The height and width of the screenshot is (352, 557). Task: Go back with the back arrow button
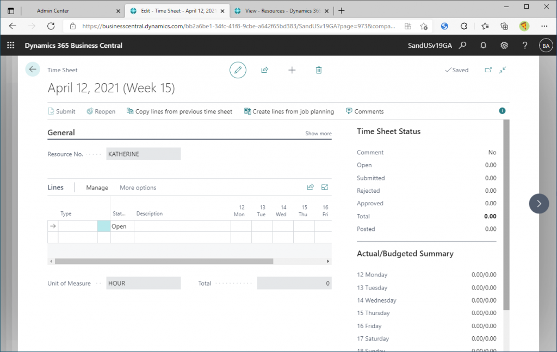pyautogui.click(x=33, y=70)
